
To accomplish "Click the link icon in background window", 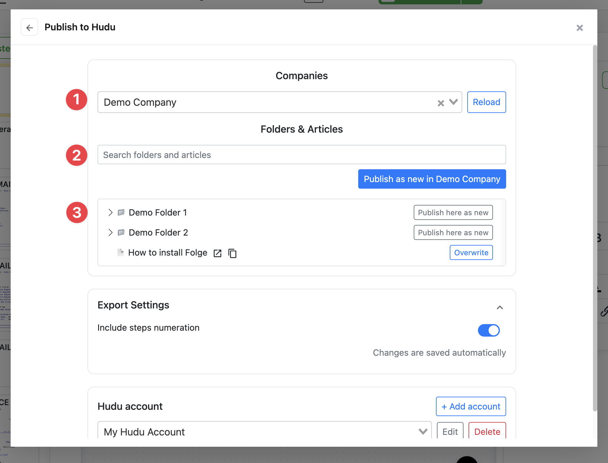I will tap(604, 311).
